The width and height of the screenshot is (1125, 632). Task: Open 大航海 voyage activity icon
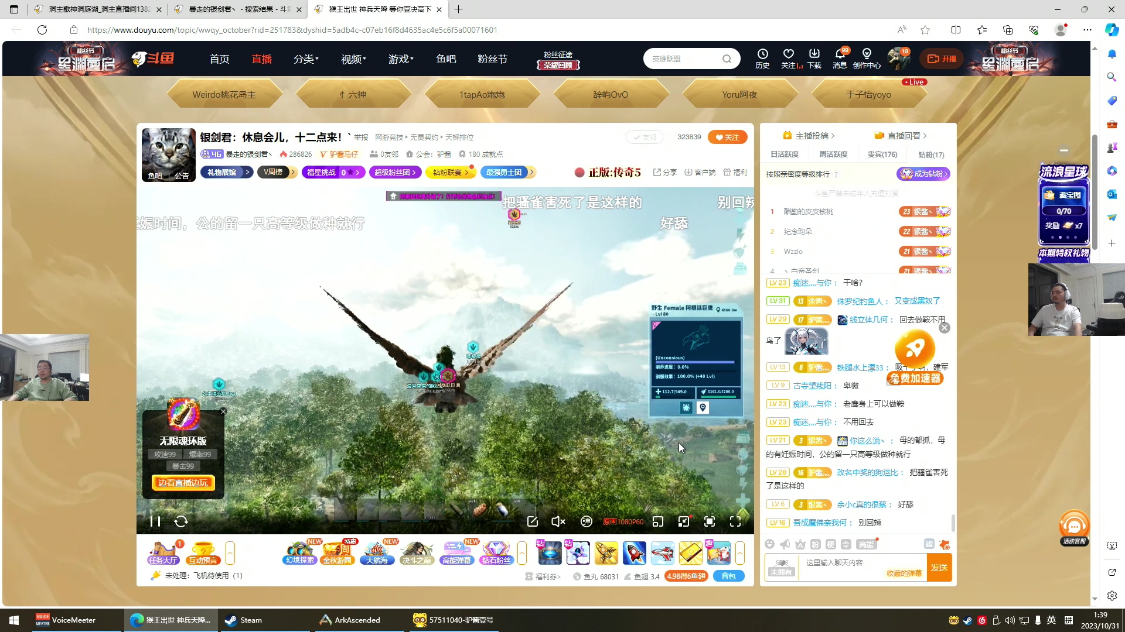[x=377, y=552]
